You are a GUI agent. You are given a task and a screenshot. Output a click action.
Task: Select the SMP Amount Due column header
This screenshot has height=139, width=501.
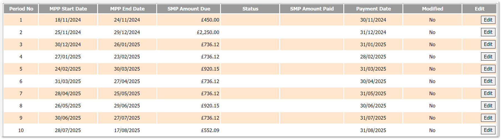(189, 9)
